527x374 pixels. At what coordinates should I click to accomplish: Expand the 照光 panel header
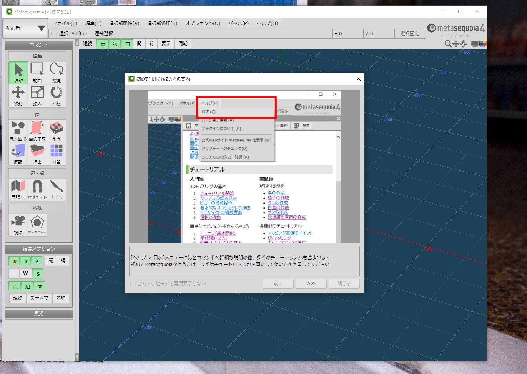coord(39,314)
